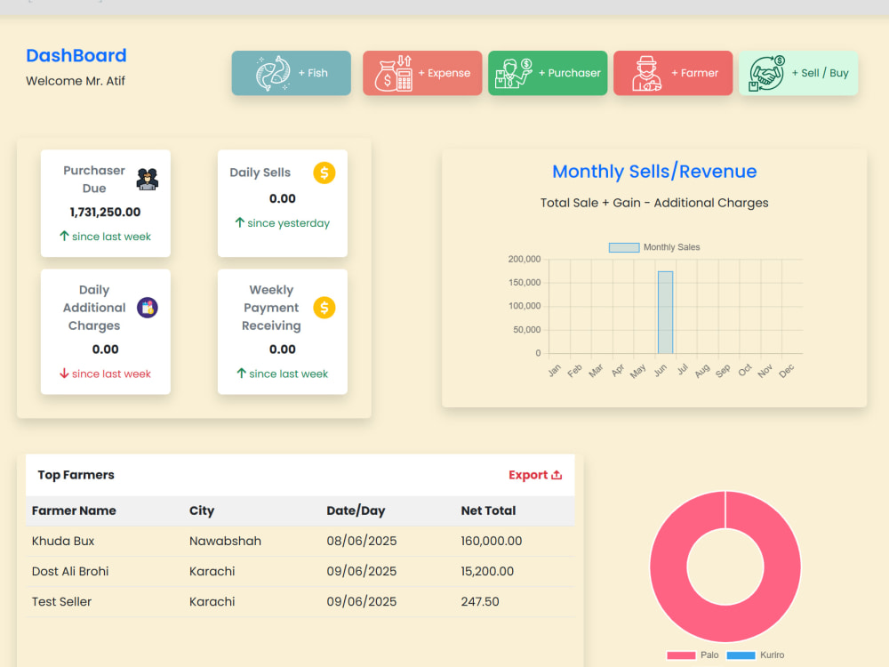
Task: Click the Daily Sells dollar coin icon
Action: click(x=324, y=173)
